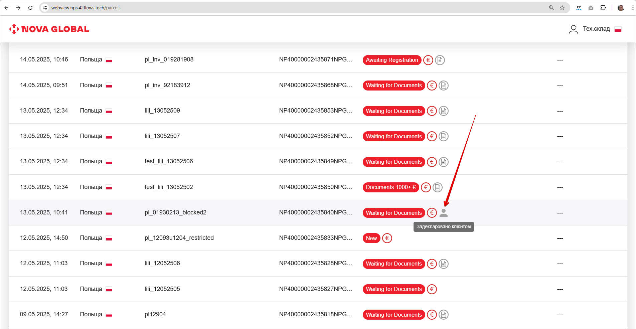
Task: Open document icon for test_lili_13052502 parcel
Action: [437, 187]
